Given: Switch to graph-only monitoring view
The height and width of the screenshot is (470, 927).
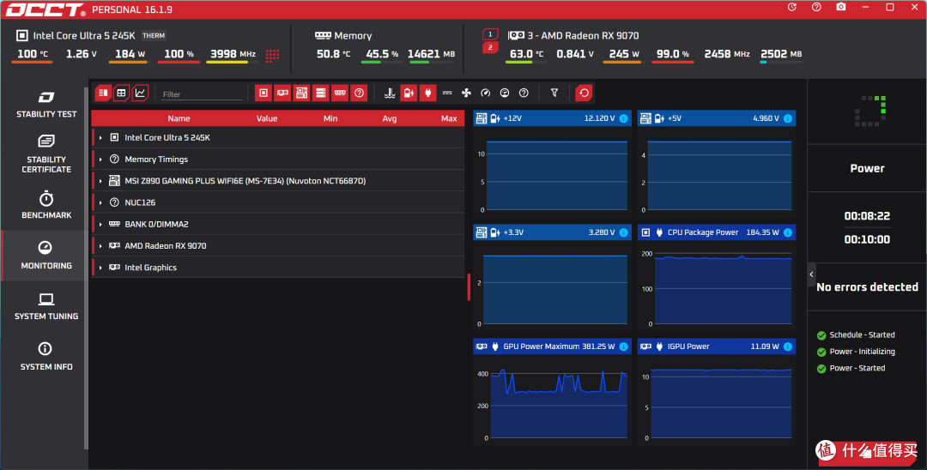Looking at the screenshot, I should tap(140, 93).
